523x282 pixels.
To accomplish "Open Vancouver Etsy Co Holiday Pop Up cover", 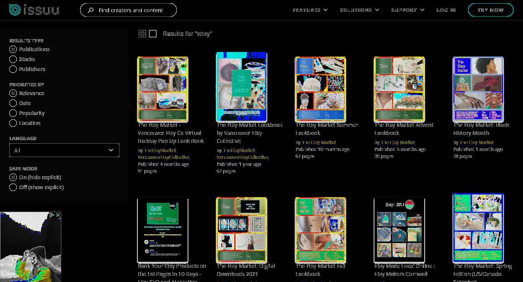I will pos(163,89).
